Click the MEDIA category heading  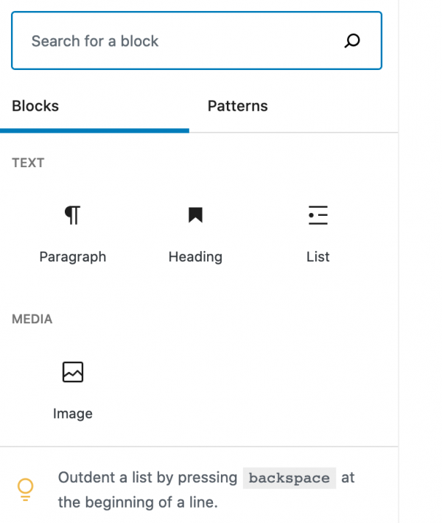point(32,319)
